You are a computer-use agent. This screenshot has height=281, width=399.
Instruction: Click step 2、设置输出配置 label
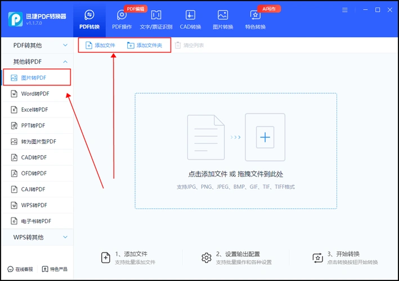tap(238, 254)
